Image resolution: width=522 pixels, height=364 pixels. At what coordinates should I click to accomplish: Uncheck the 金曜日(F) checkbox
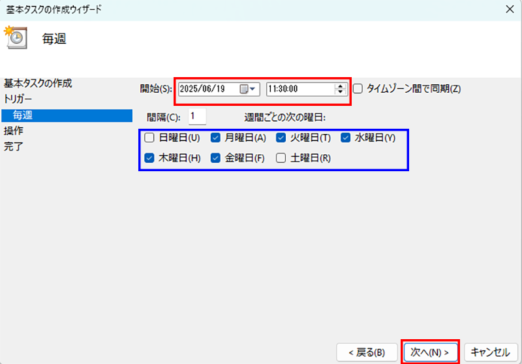click(x=215, y=157)
